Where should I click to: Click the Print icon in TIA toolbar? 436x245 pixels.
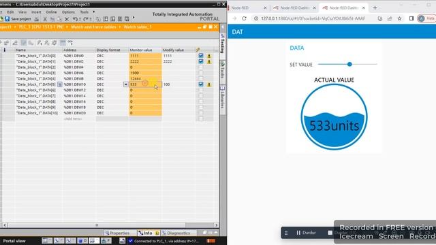[x=36, y=19]
